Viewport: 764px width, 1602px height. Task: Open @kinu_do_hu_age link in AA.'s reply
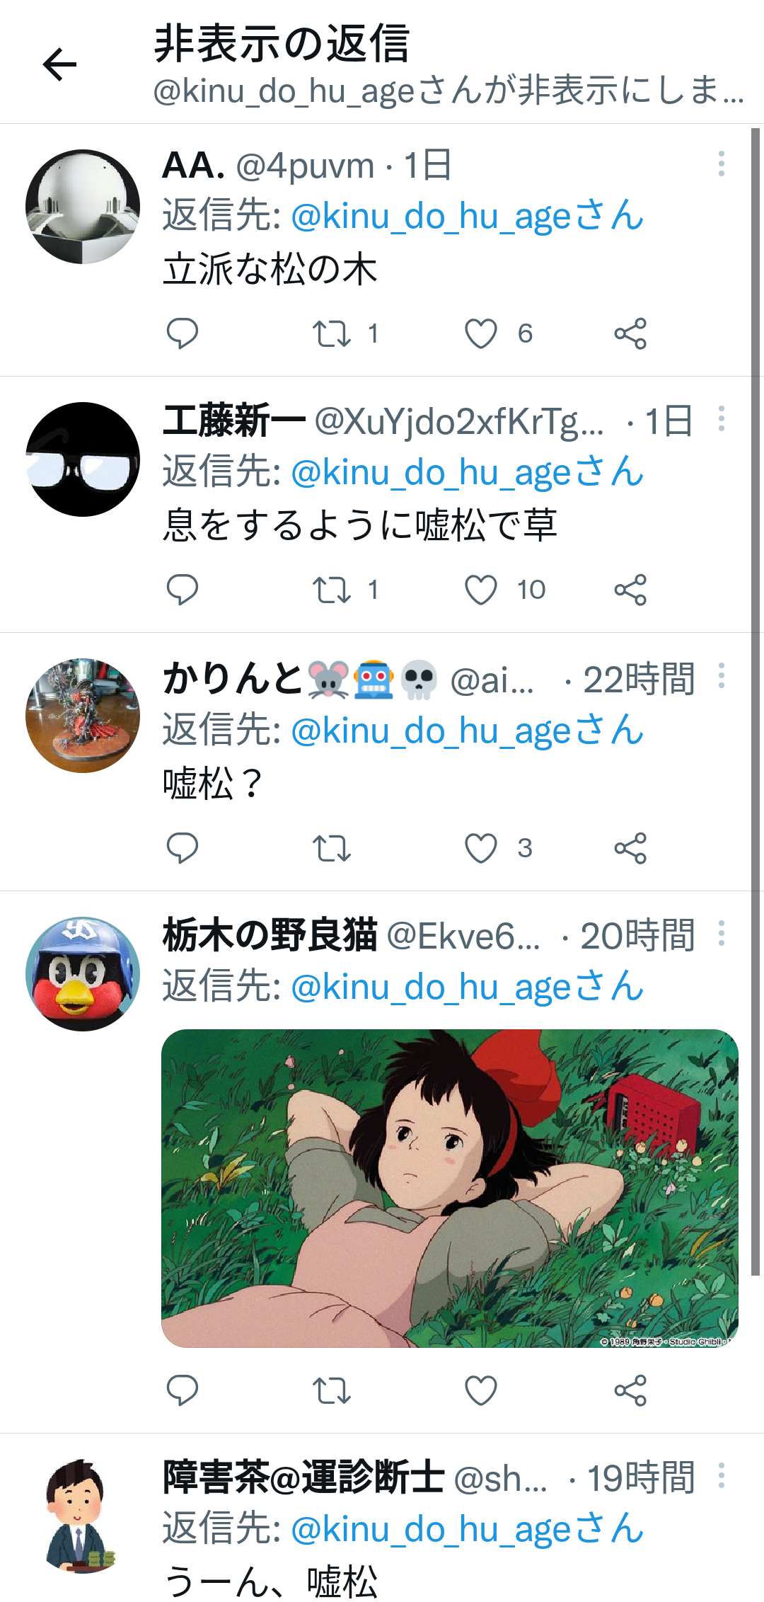(x=467, y=216)
